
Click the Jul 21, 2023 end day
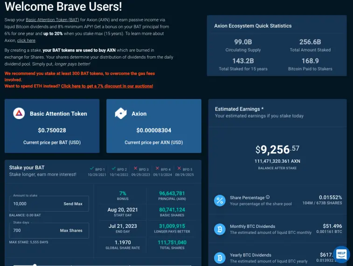123,226
